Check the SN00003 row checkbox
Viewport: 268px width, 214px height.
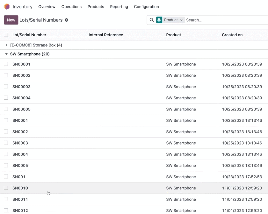pos(6,86)
